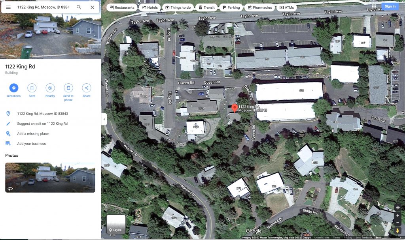Get Directions to 1122 King Rd

pos(14,88)
